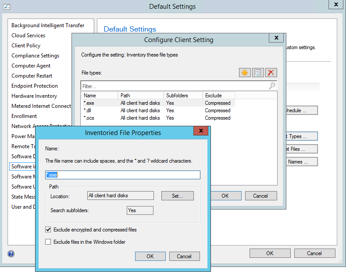Click OK in Inventoried File Properties dialog
Screen dimensions: 346x274
pyautogui.click(x=150, y=256)
